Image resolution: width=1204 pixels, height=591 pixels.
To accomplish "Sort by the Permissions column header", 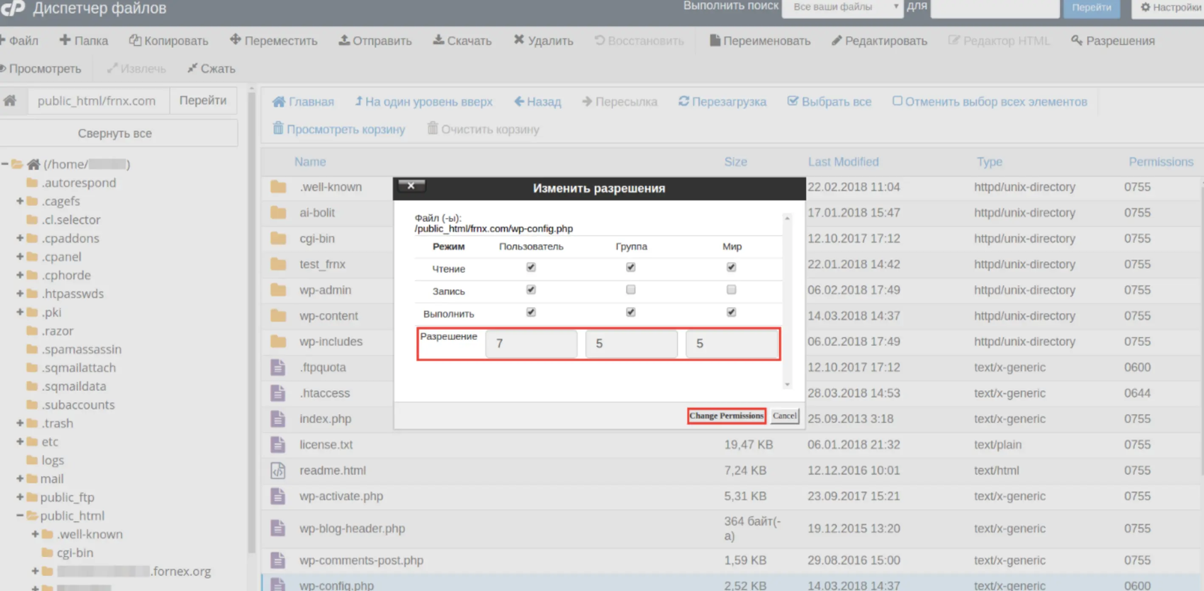I will point(1161,162).
